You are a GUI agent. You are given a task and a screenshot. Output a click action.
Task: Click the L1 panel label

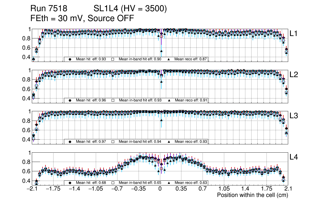pyautogui.click(x=294, y=33)
